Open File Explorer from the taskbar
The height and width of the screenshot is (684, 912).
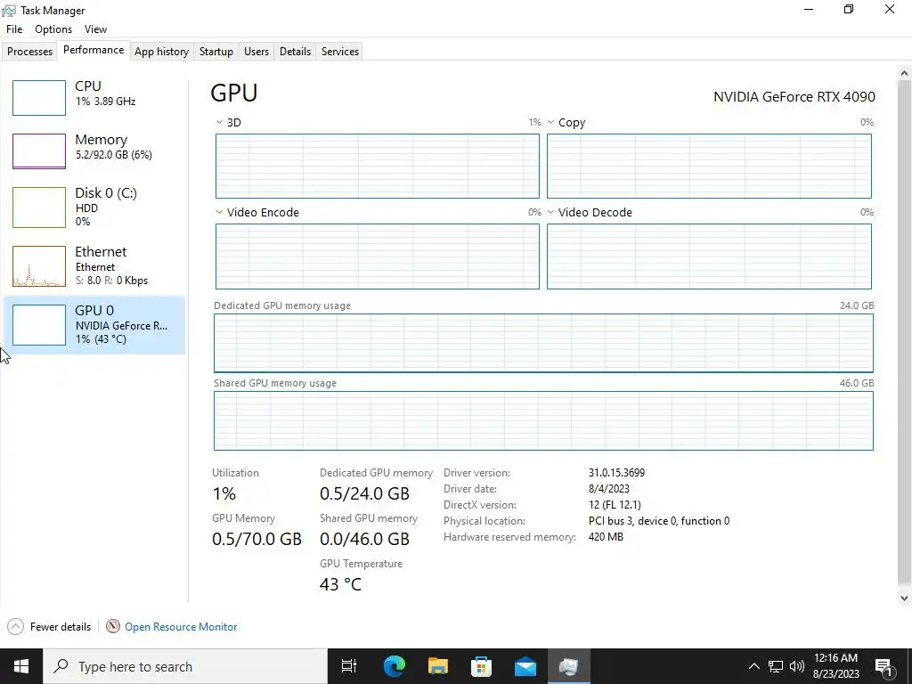[x=438, y=666]
